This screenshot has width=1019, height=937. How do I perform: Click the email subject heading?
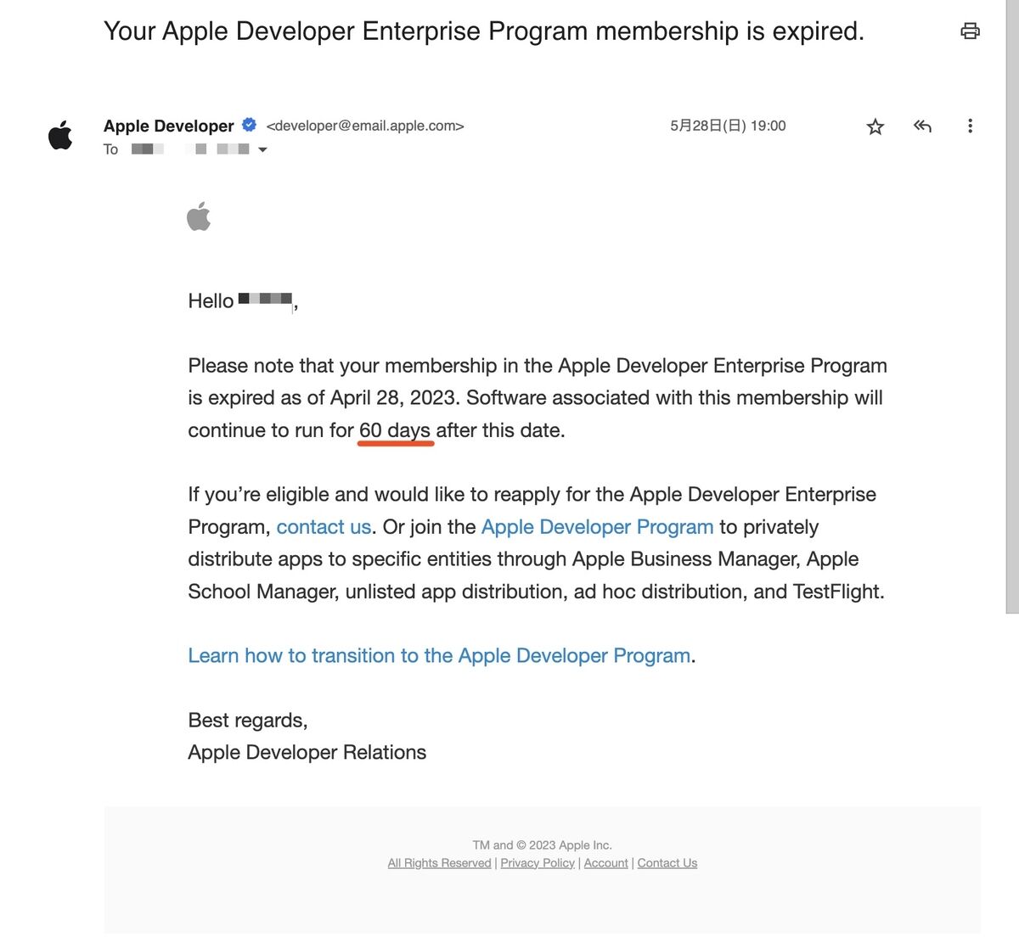(x=484, y=31)
